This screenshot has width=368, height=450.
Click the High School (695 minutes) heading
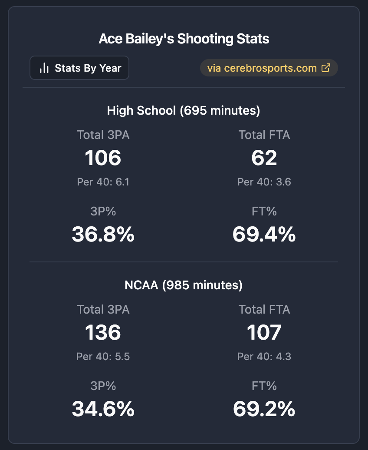pos(184,111)
